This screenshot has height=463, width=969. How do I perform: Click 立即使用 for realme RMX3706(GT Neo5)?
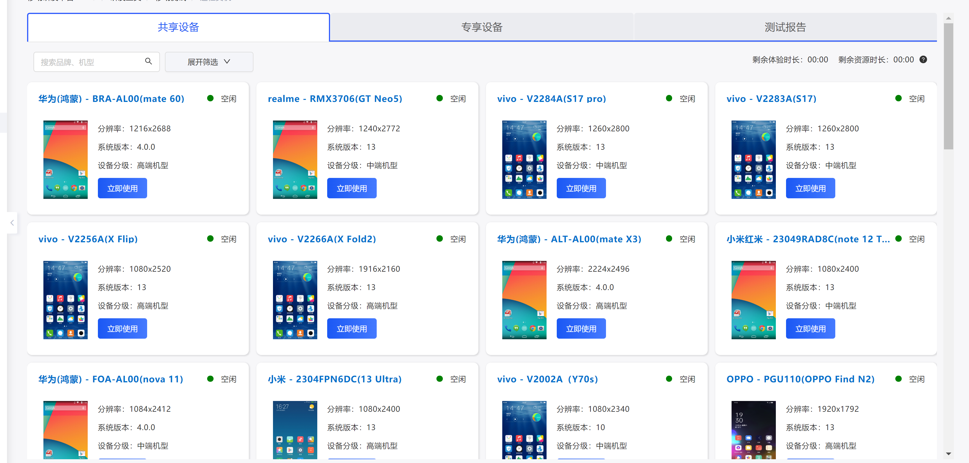click(x=352, y=188)
